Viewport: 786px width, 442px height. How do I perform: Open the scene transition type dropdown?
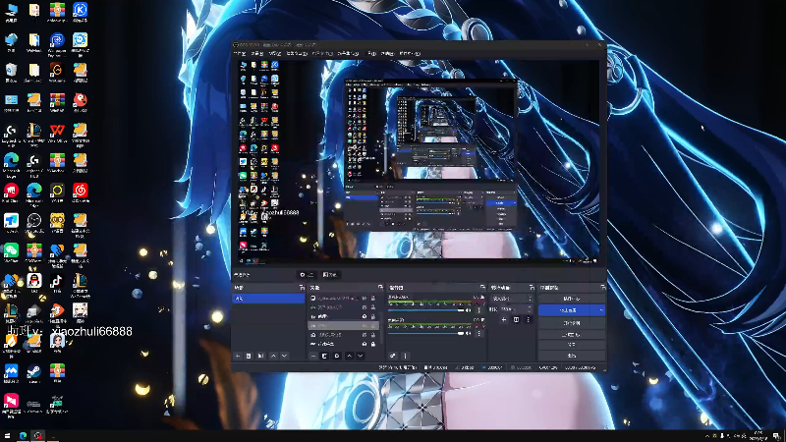coord(511,298)
